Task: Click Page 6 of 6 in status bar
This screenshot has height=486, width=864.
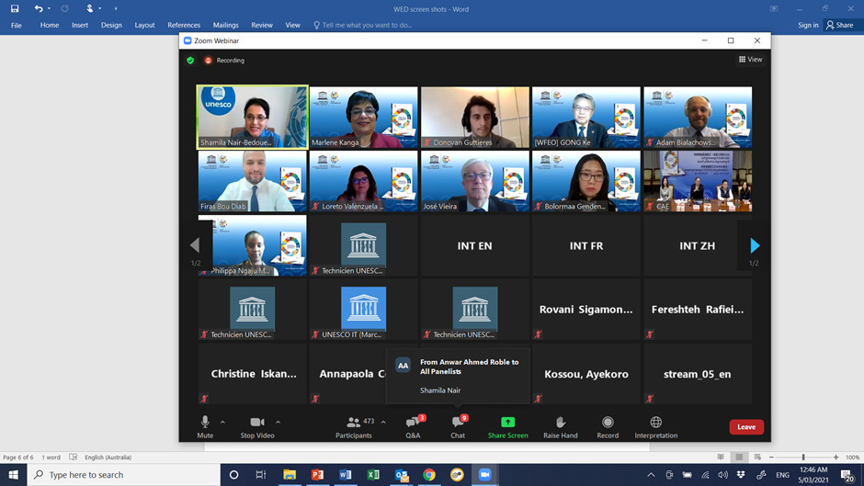Action: (x=18, y=458)
